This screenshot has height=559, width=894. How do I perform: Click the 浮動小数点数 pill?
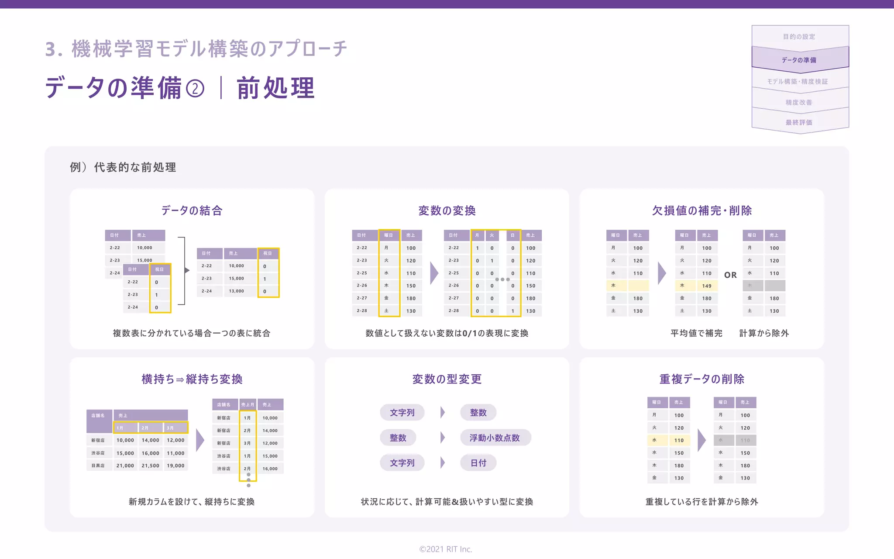point(495,438)
